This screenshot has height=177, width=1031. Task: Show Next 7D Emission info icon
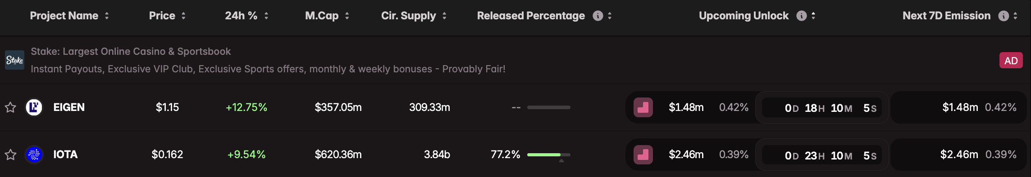[1004, 16]
